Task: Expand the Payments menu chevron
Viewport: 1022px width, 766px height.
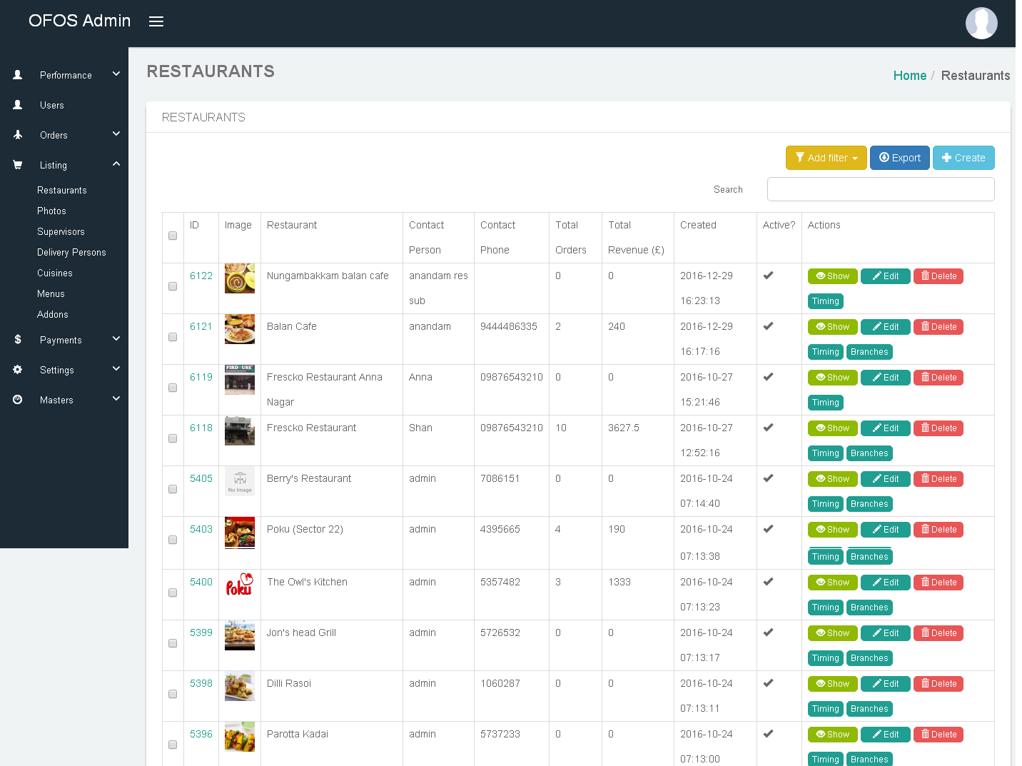Action: coord(116,338)
